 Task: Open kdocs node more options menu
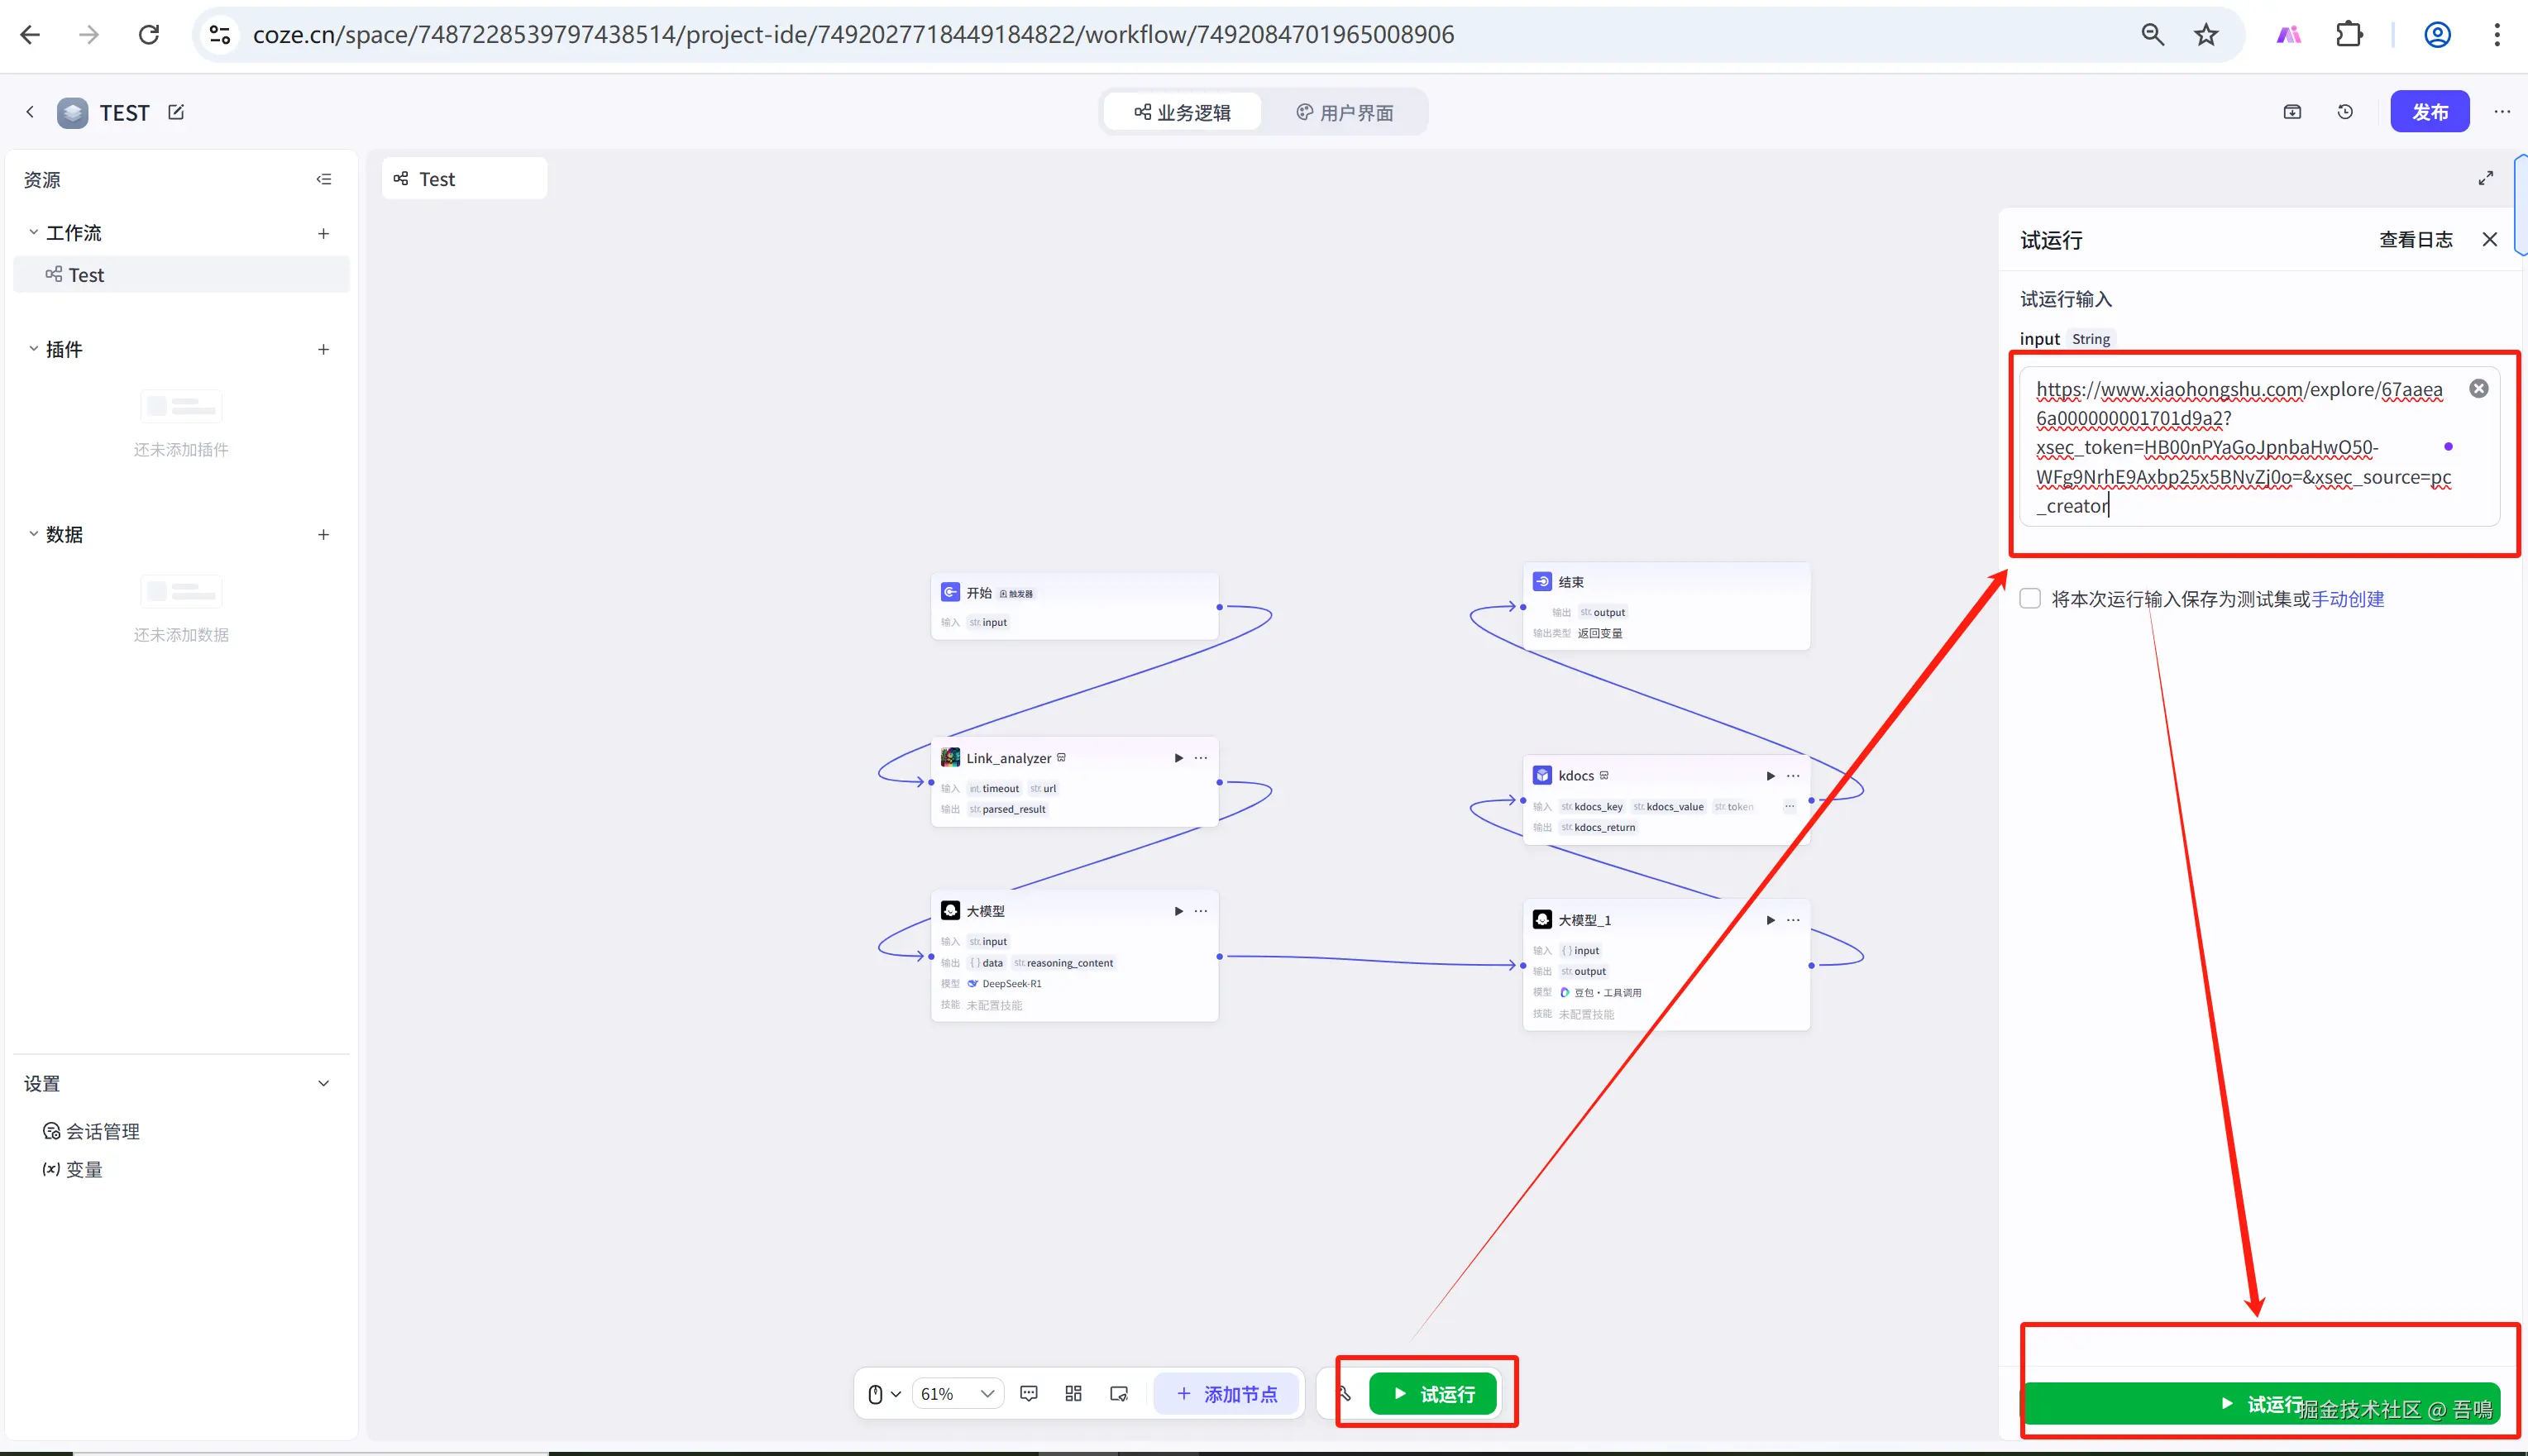[1793, 776]
